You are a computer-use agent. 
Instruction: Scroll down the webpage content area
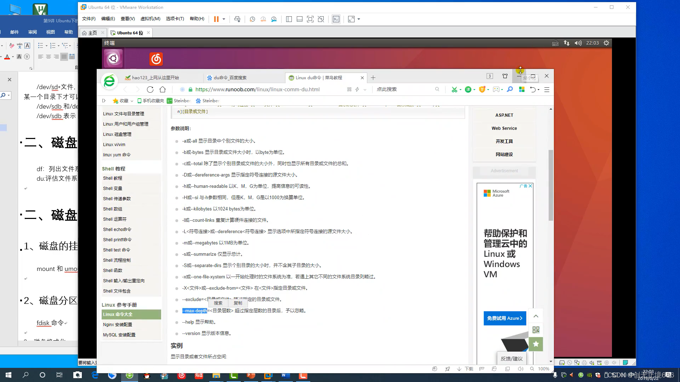[551, 360]
